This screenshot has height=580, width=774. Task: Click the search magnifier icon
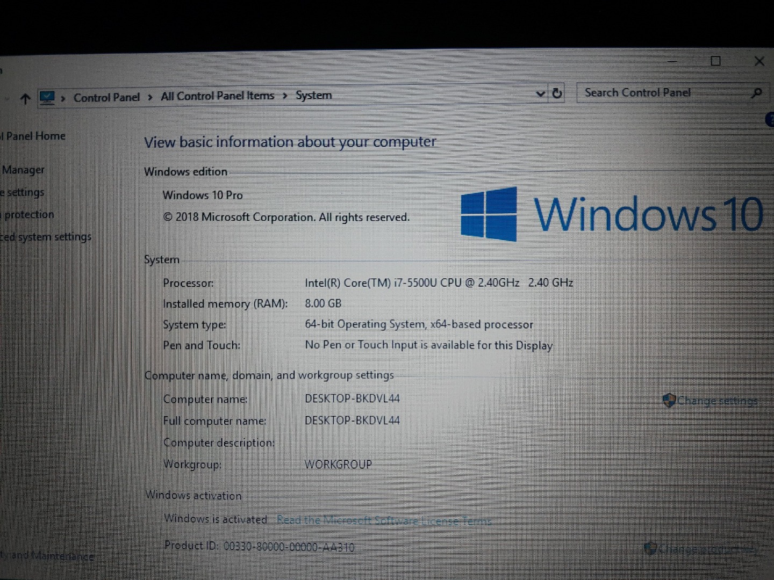point(756,93)
